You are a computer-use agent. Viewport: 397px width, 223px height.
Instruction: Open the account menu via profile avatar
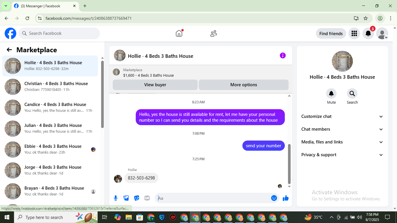(382, 33)
